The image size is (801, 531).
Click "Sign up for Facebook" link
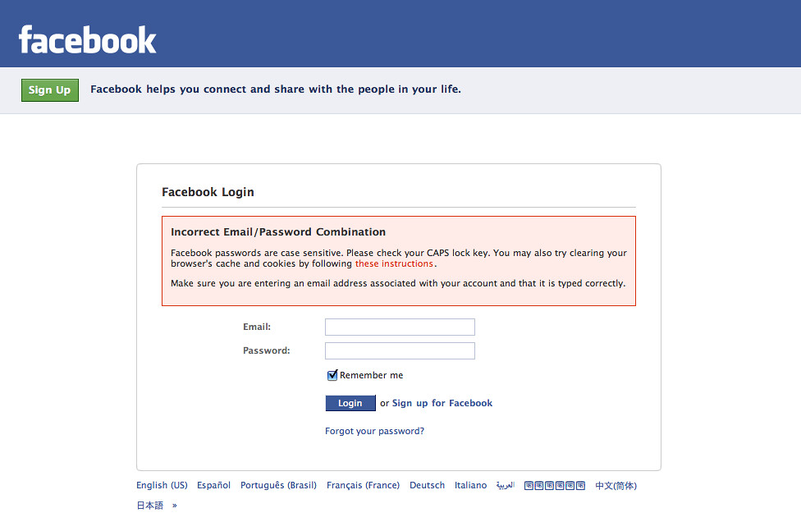pos(442,403)
